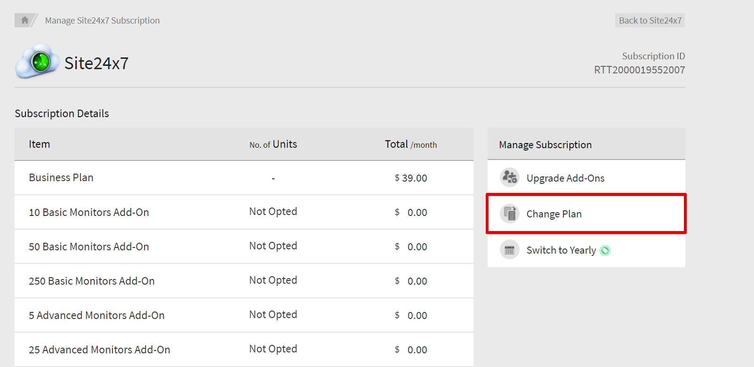754x367 pixels.
Task: Select the 250 Basic Monitors Add-On item
Action: (92, 281)
